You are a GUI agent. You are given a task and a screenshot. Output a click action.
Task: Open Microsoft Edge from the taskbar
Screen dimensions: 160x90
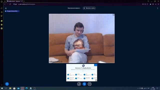[26, 88]
